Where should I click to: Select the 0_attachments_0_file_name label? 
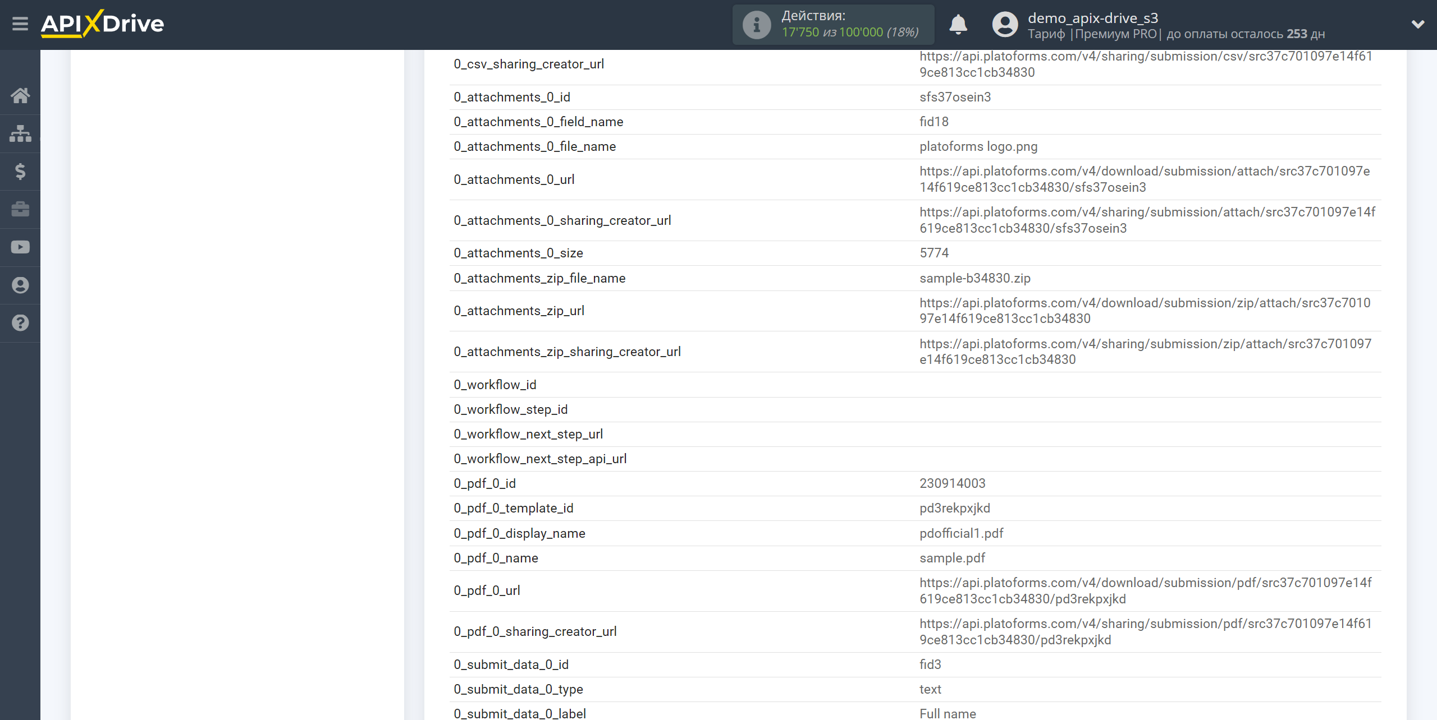(x=535, y=146)
